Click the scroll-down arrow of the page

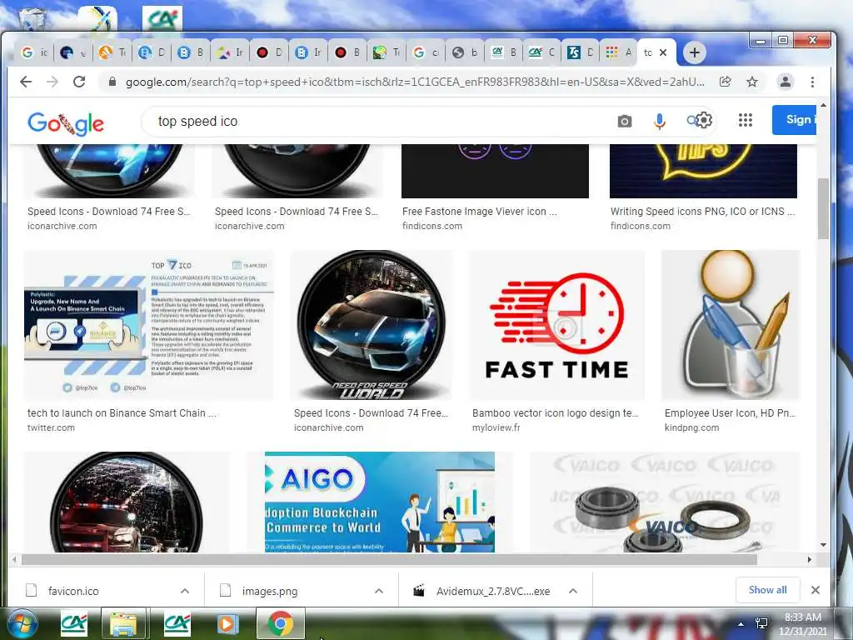coord(823,545)
